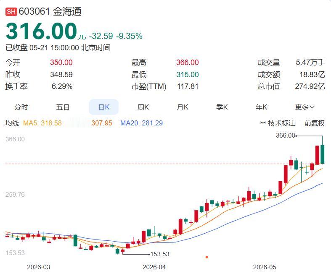Click stock title 603061 金海通
This screenshot has width=331, height=276.
(50, 11)
